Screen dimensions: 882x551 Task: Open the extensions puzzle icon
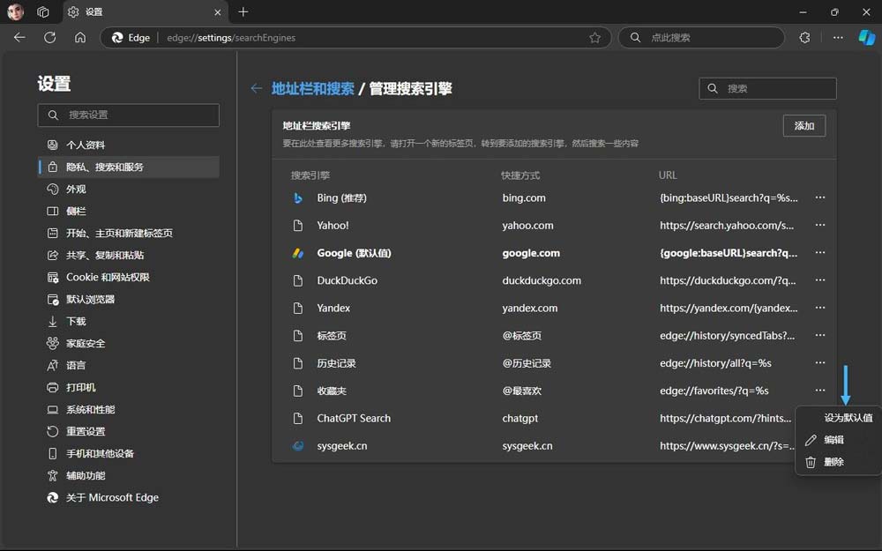[x=804, y=38]
